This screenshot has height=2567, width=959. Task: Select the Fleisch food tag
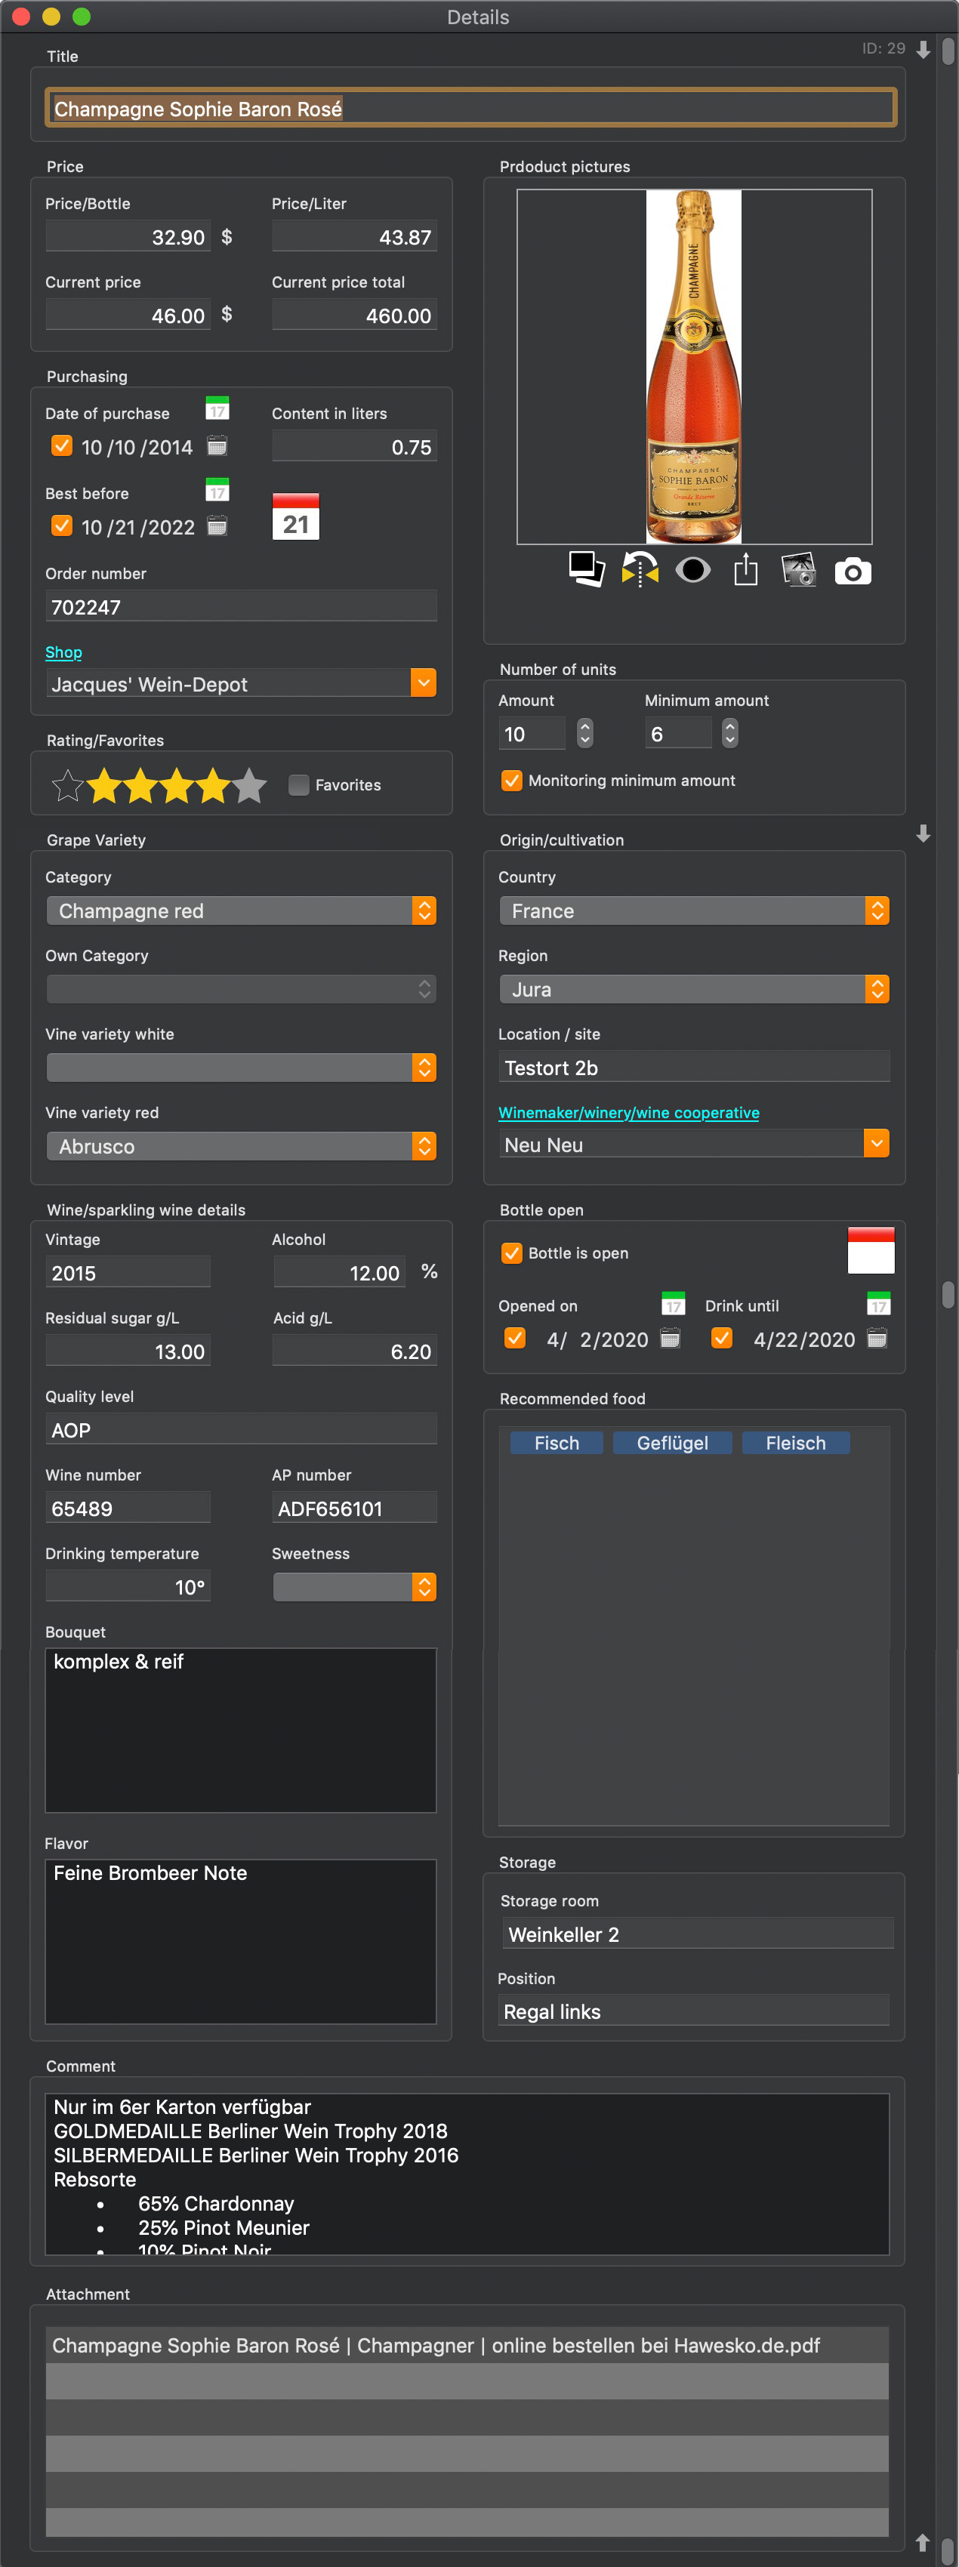pos(795,1443)
